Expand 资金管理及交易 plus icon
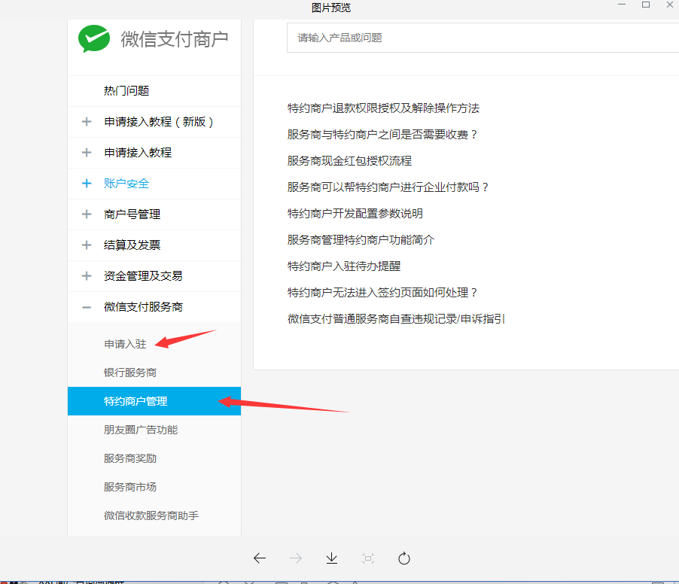Screen dimensions: 679x584 (x=87, y=275)
